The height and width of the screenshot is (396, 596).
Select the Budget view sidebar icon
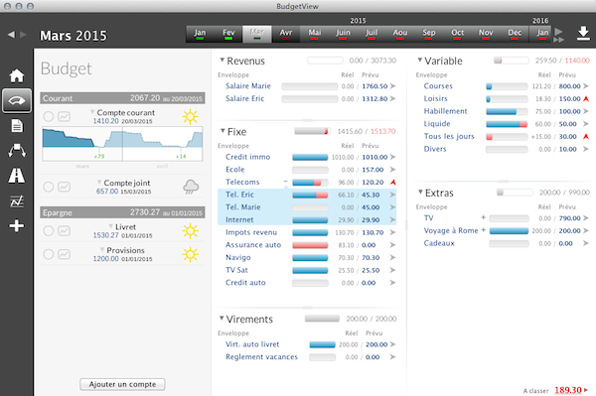click(16, 100)
